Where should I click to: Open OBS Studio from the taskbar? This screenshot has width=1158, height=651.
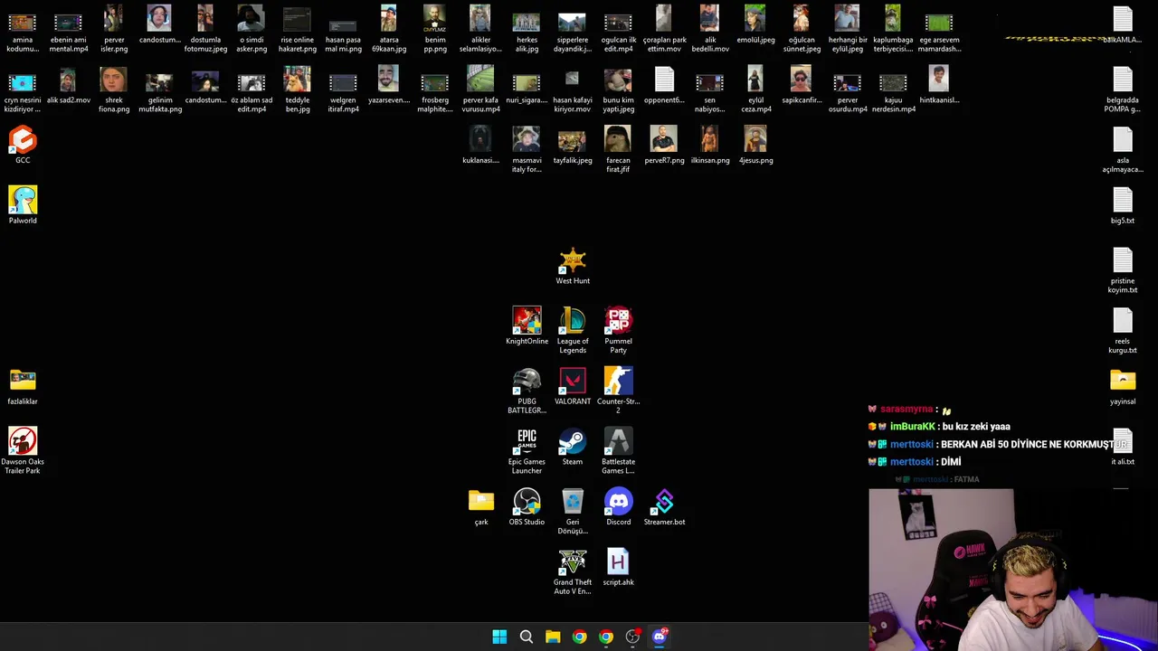tap(632, 637)
